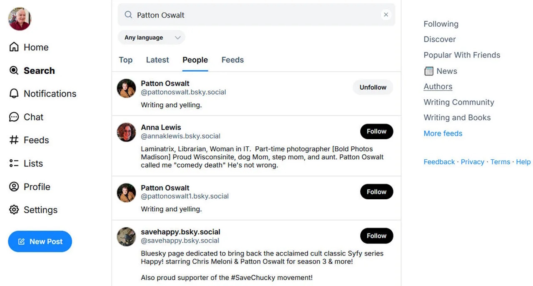Switch to the Latest tab
The image size is (533, 286).
[x=157, y=60]
